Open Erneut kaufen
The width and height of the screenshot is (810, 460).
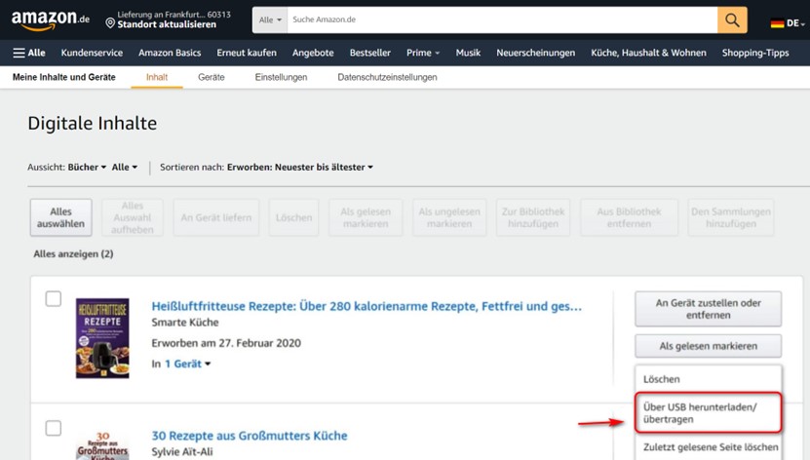coord(247,53)
